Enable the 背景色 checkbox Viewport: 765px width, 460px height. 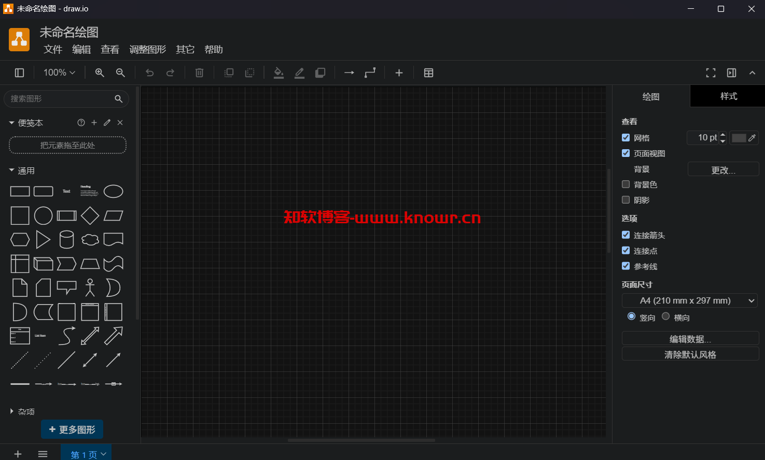point(625,184)
